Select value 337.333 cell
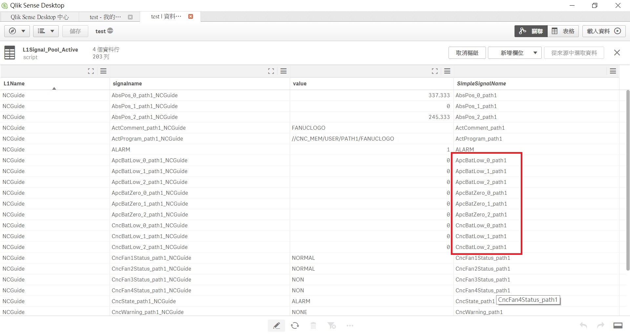Screen dimensions: 630x335 pyautogui.click(x=371, y=95)
